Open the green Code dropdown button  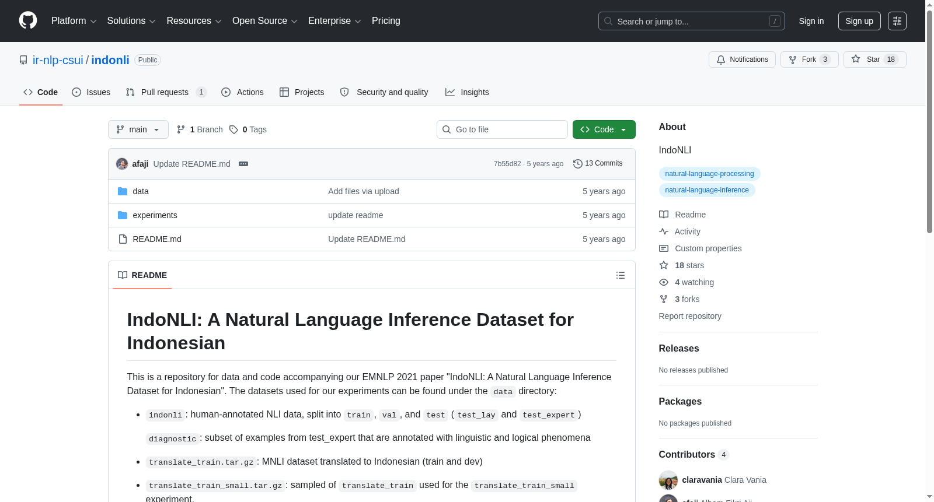click(x=604, y=129)
